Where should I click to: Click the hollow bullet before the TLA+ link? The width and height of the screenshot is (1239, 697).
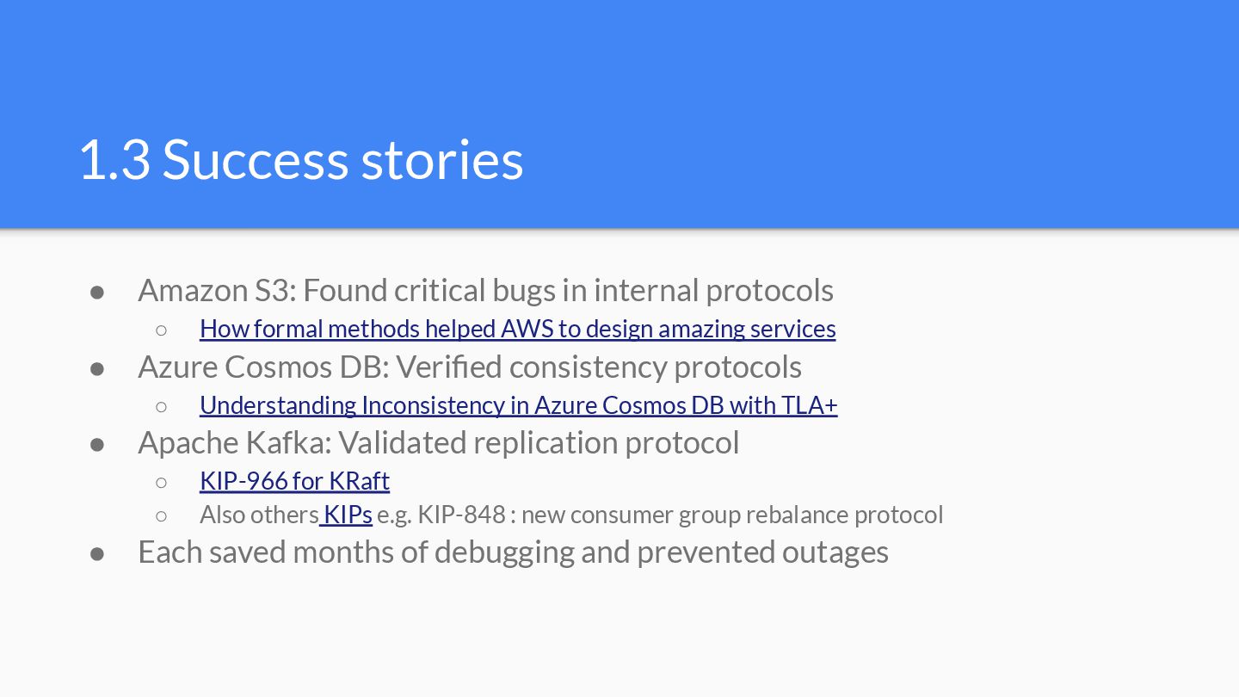point(161,406)
